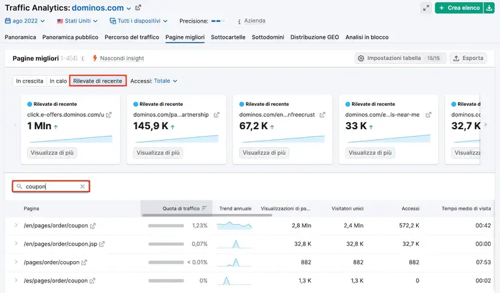
Task: Click the coupon search input field
Action: pyautogui.click(x=51, y=186)
